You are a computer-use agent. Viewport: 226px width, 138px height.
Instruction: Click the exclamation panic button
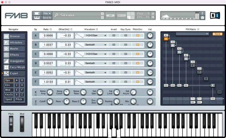[203, 13]
